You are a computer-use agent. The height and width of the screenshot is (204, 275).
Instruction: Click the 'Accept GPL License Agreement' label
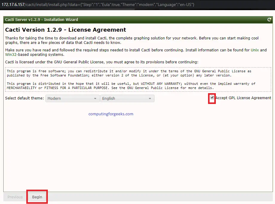[243, 98]
